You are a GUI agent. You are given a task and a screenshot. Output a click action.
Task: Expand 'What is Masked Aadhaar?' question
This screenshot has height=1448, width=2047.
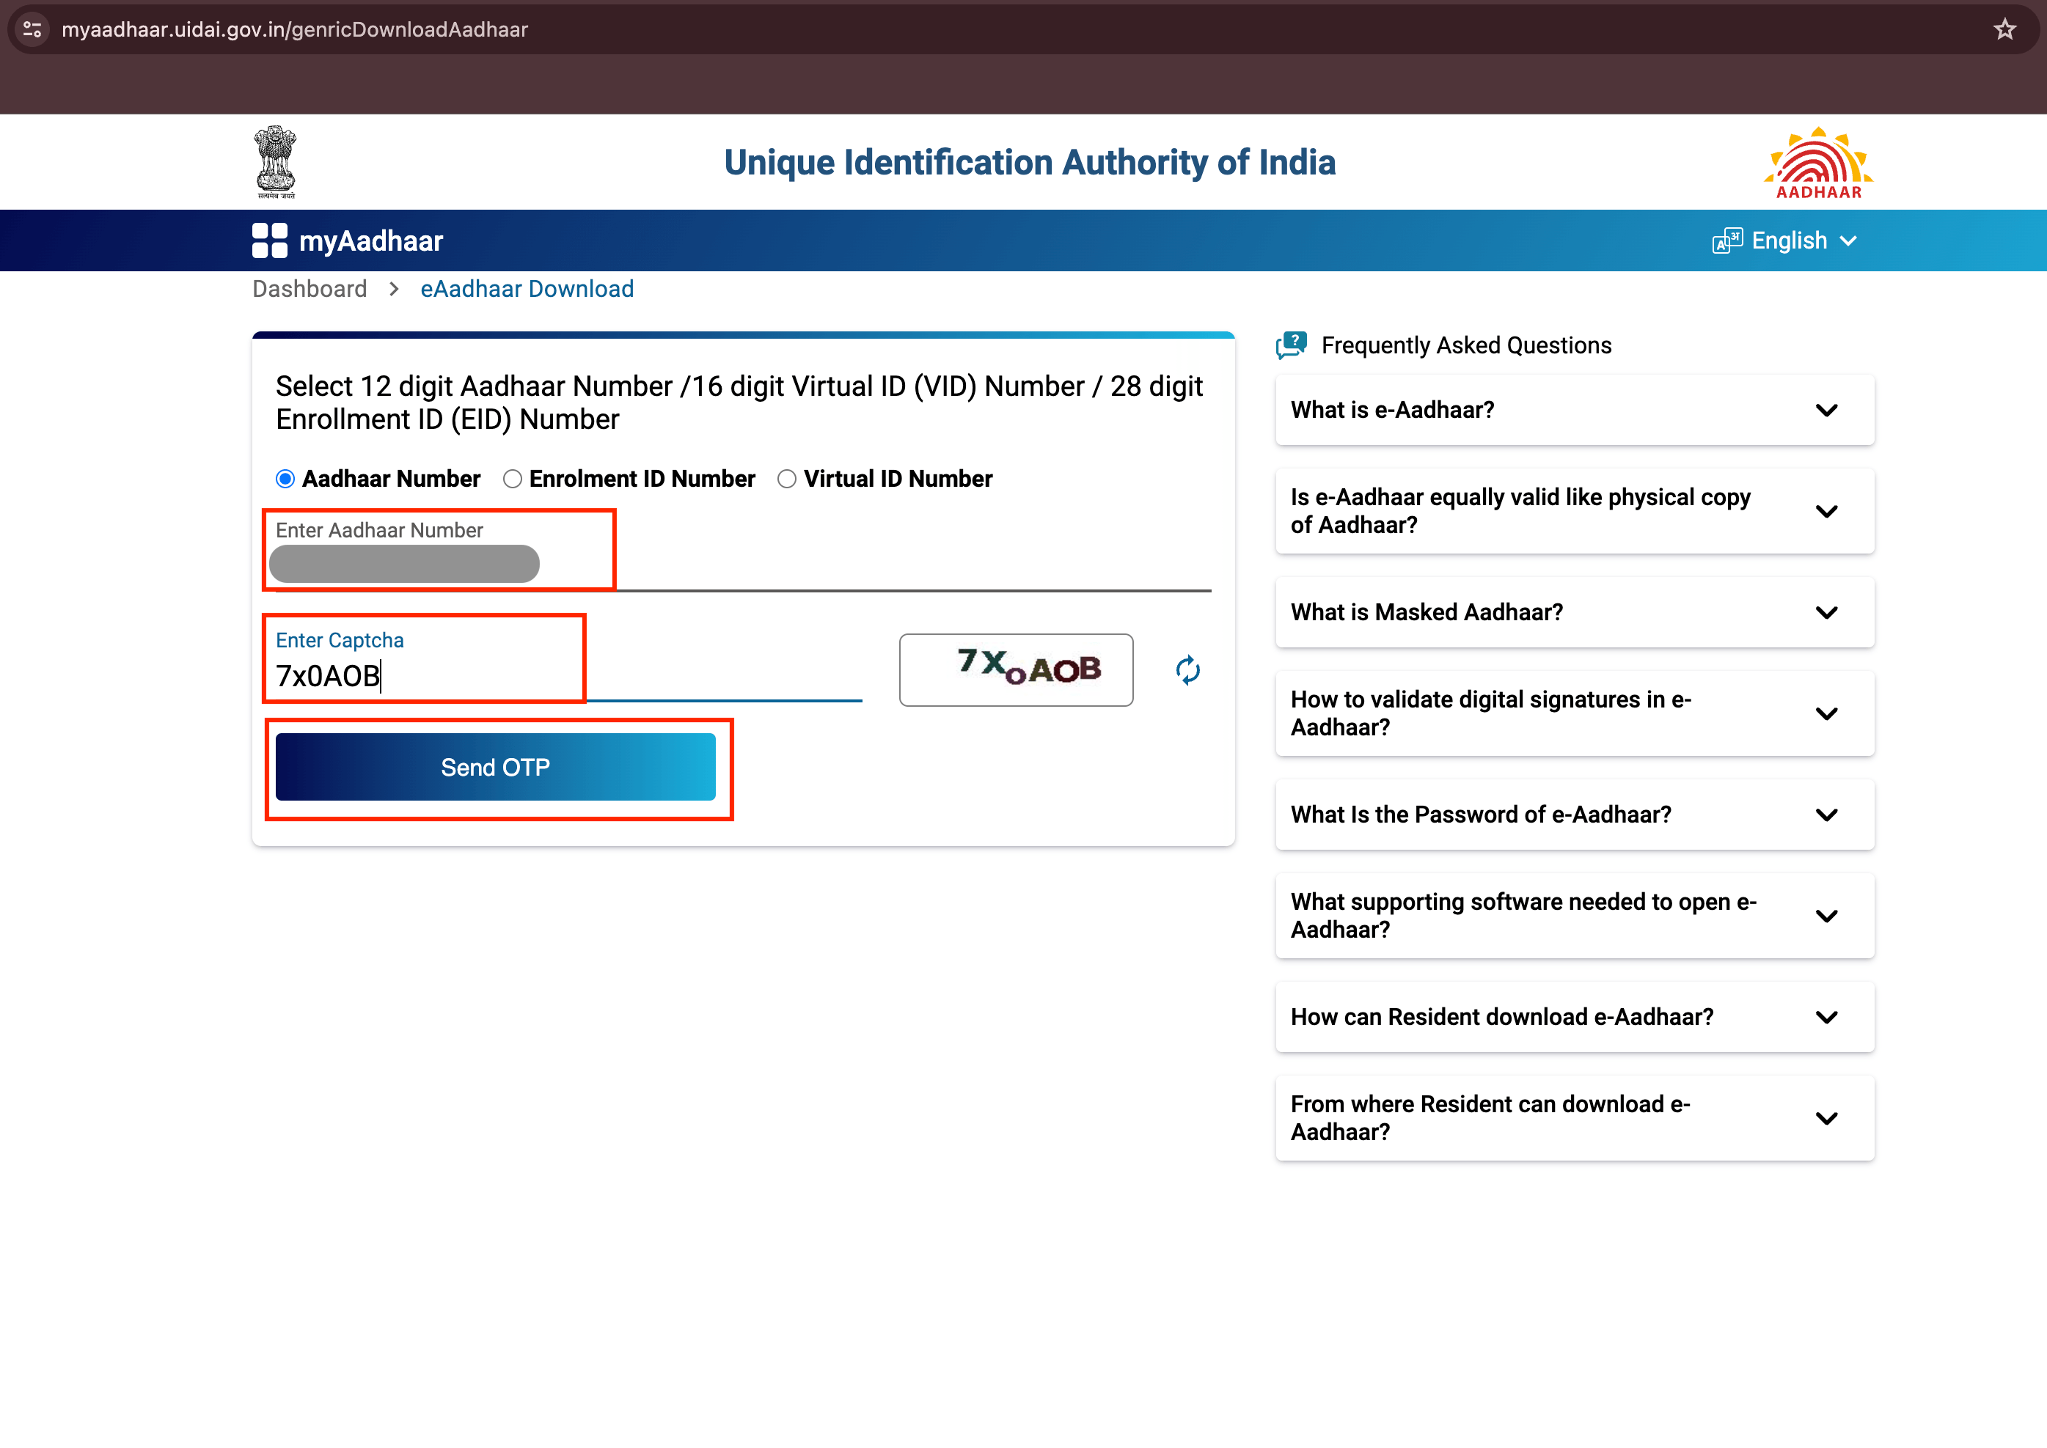pyautogui.click(x=1574, y=612)
